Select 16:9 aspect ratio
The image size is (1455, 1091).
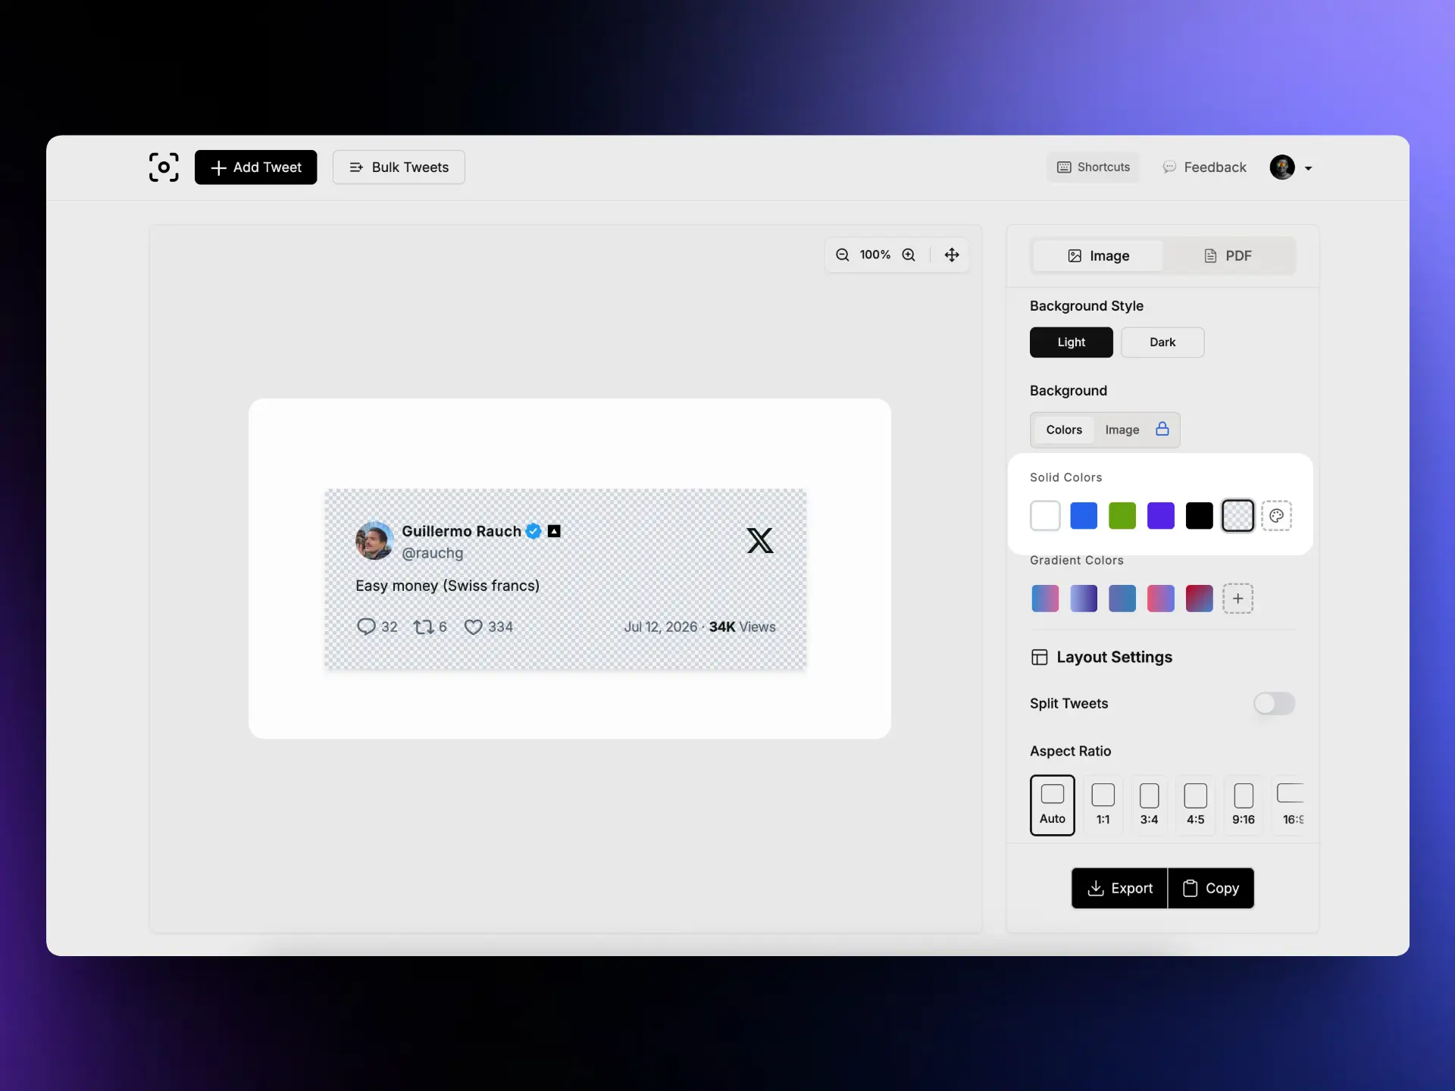tap(1289, 805)
